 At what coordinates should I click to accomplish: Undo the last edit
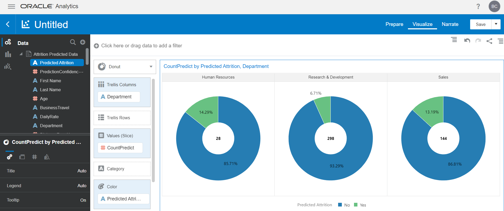[x=467, y=41]
